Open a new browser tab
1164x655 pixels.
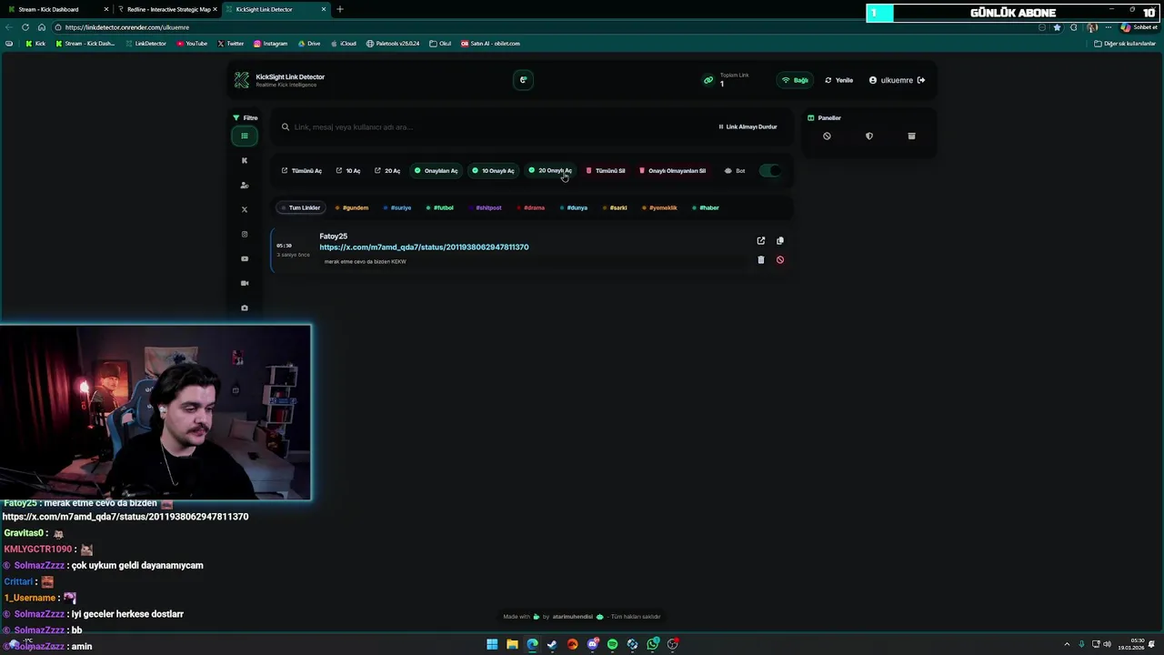[x=340, y=9]
